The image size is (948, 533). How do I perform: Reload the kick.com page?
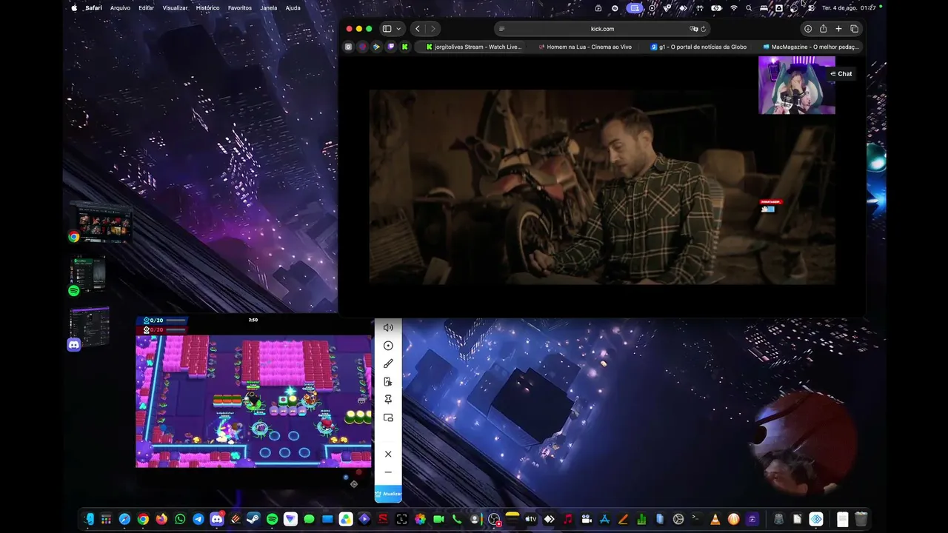(704, 29)
